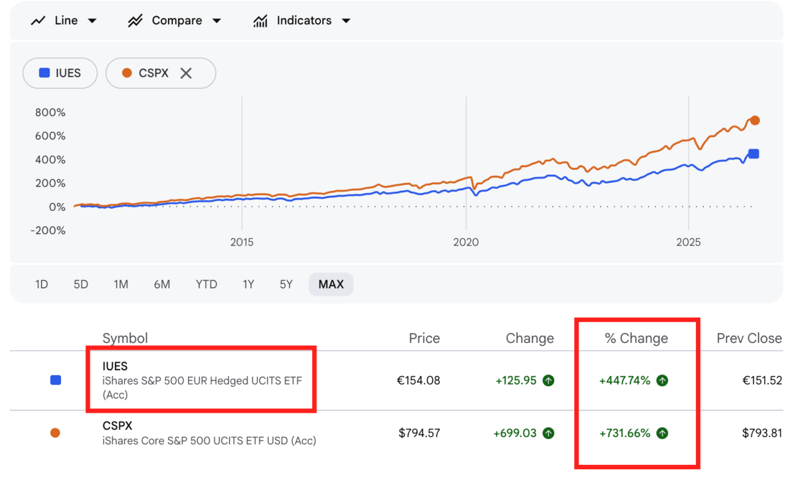Screen dimensions: 798x480
Task: Click the orange CSPX endpoint marker on chart
Action: (754, 121)
